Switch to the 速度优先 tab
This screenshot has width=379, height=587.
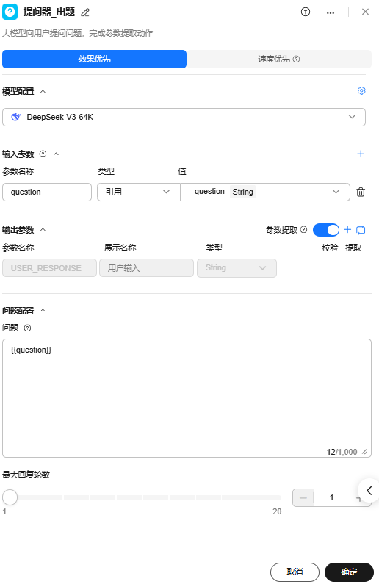pyautogui.click(x=278, y=60)
